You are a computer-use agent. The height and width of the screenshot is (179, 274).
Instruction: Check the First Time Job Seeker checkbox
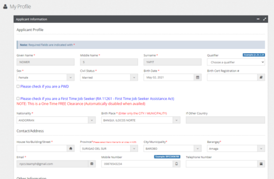[18, 99]
